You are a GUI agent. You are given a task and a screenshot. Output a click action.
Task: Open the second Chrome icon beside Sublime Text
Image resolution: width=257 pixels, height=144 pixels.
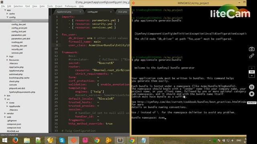click(132, 140)
